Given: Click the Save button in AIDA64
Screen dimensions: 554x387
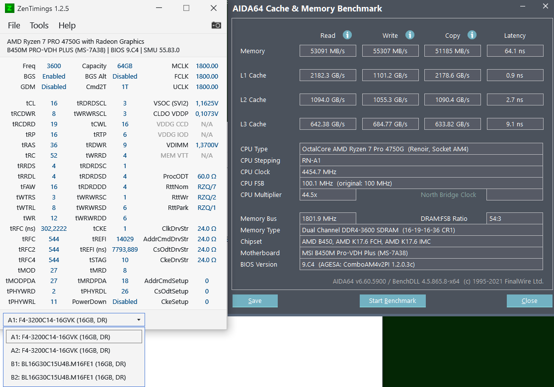Looking at the screenshot, I should pyautogui.click(x=255, y=300).
